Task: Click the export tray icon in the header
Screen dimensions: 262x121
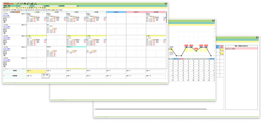Action: click(35, 3)
